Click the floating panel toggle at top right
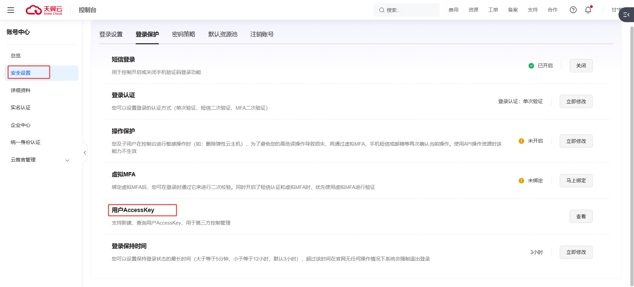Viewport: 634px width, 287px height. [626, 15]
